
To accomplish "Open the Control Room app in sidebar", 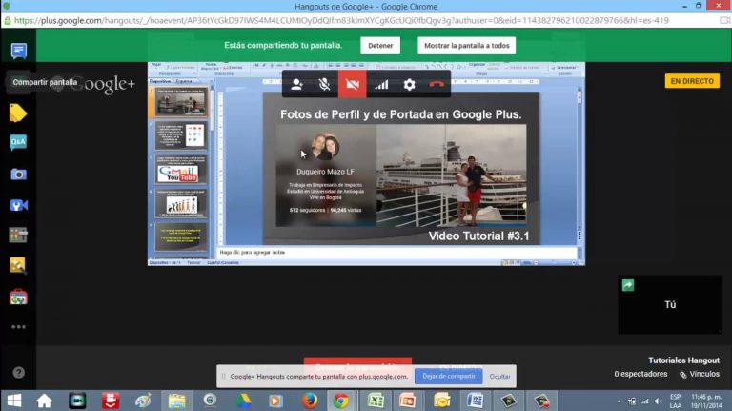I will tap(18, 235).
